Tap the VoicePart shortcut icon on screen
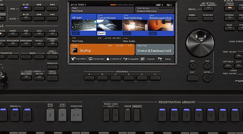Image resolution: width=243 pixels, height=134 pixels. pos(73,59)
